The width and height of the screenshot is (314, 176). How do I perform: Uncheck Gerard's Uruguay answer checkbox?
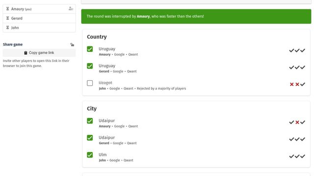pos(90,66)
